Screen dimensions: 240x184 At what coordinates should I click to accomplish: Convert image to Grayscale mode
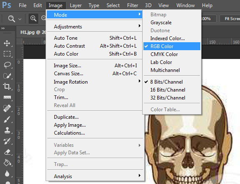point(172,23)
